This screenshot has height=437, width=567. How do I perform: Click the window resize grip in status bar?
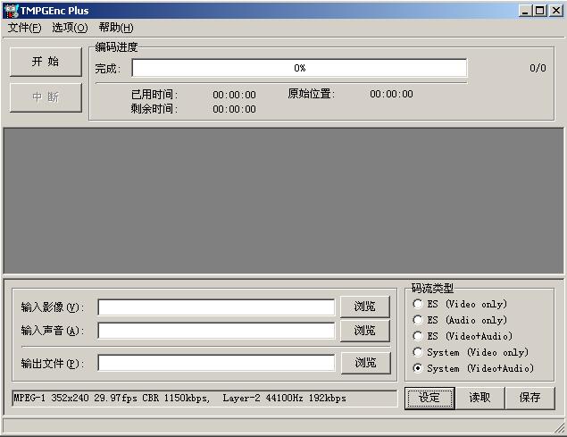coord(559,428)
